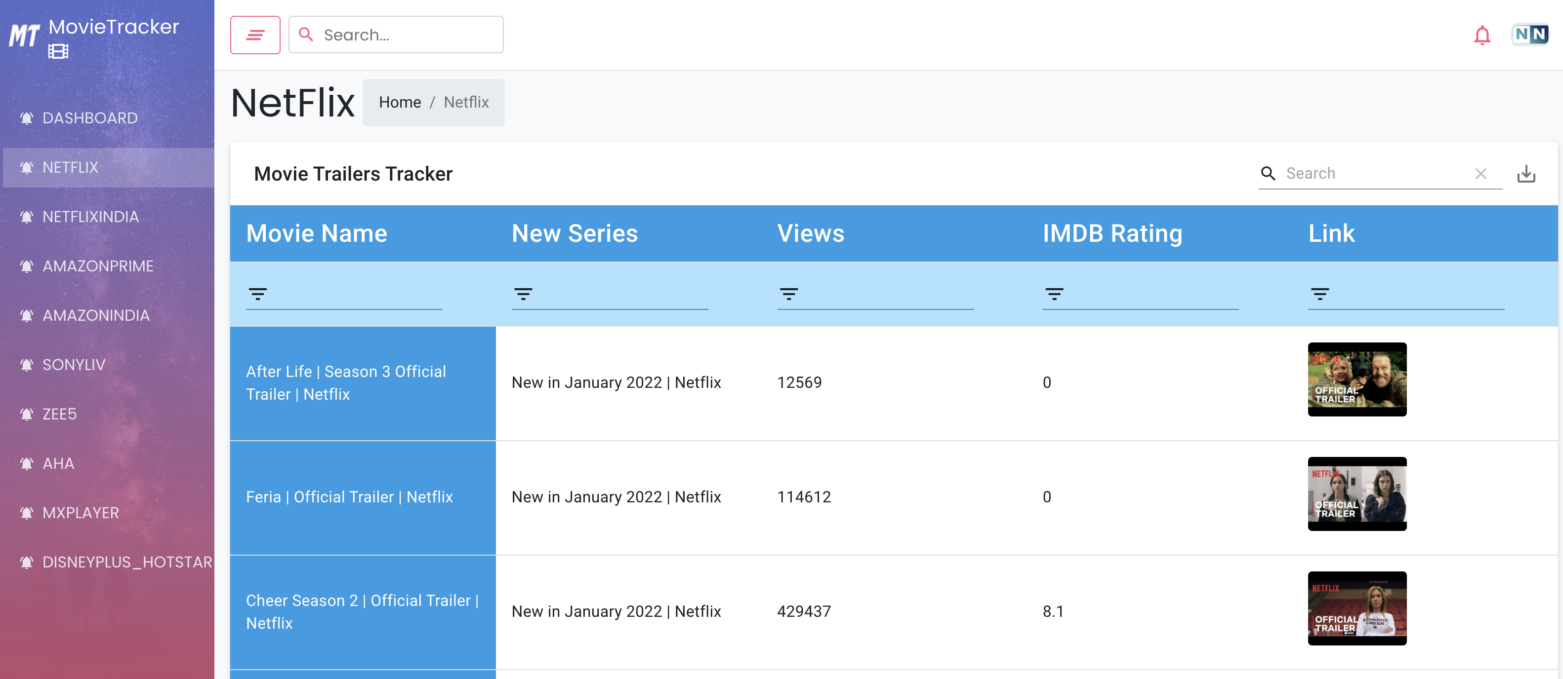The width and height of the screenshot is (1563, 679).
Task: Click the IMDB rating 8.1
Action: (x=1053, y=612)
